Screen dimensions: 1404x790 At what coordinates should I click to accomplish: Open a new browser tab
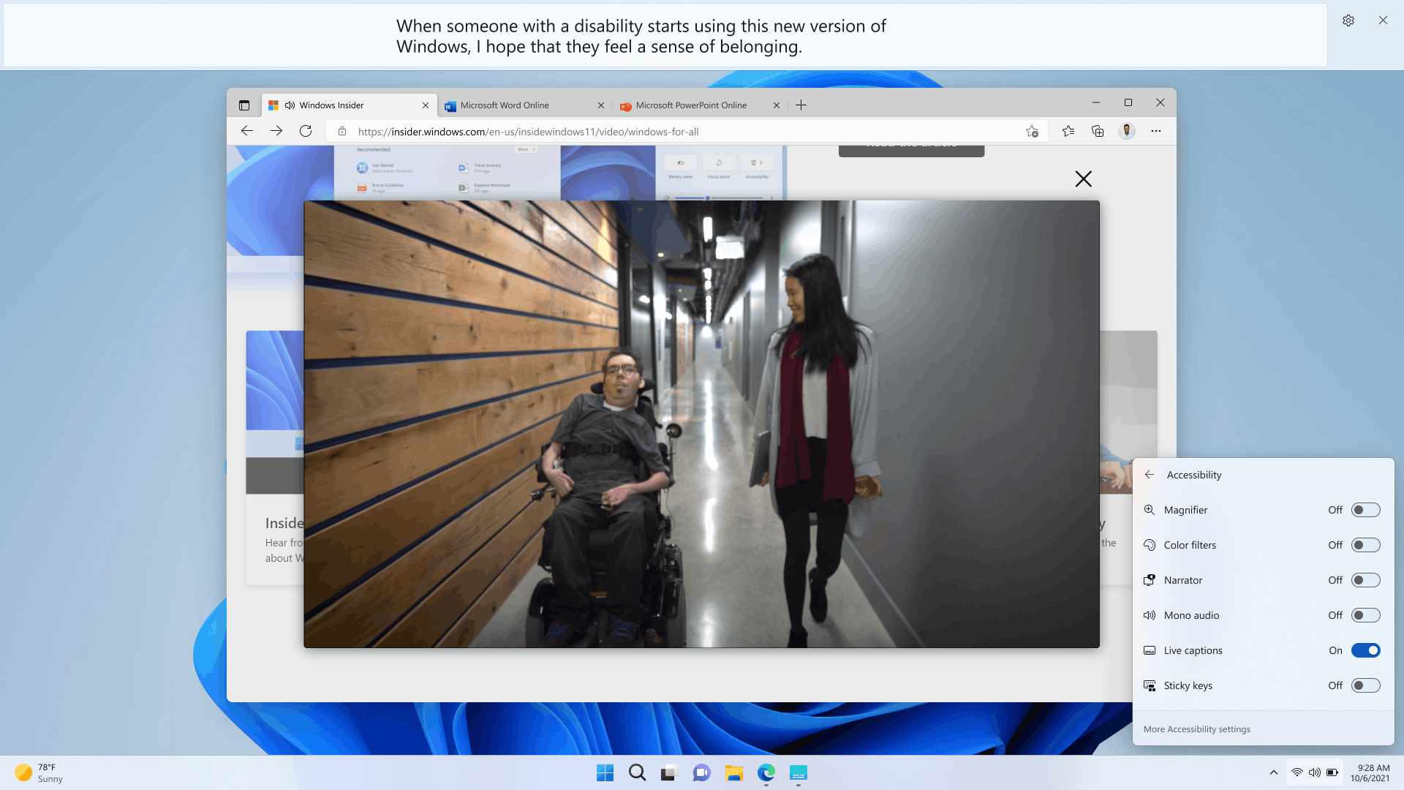[801, 104]
